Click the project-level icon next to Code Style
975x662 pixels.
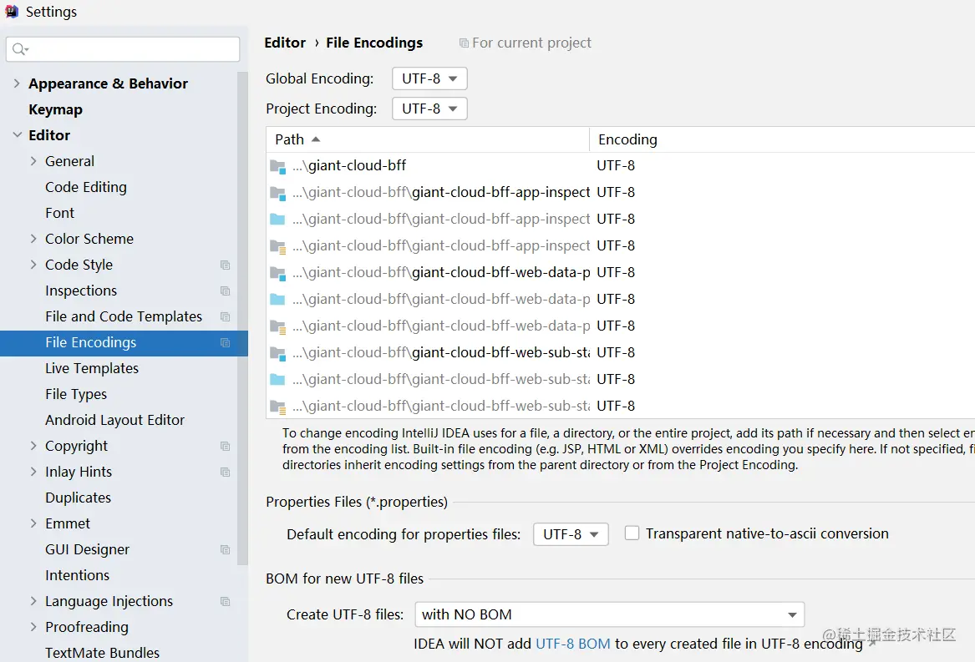(x=225, y=265)
